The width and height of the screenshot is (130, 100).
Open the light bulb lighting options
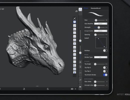80,67
